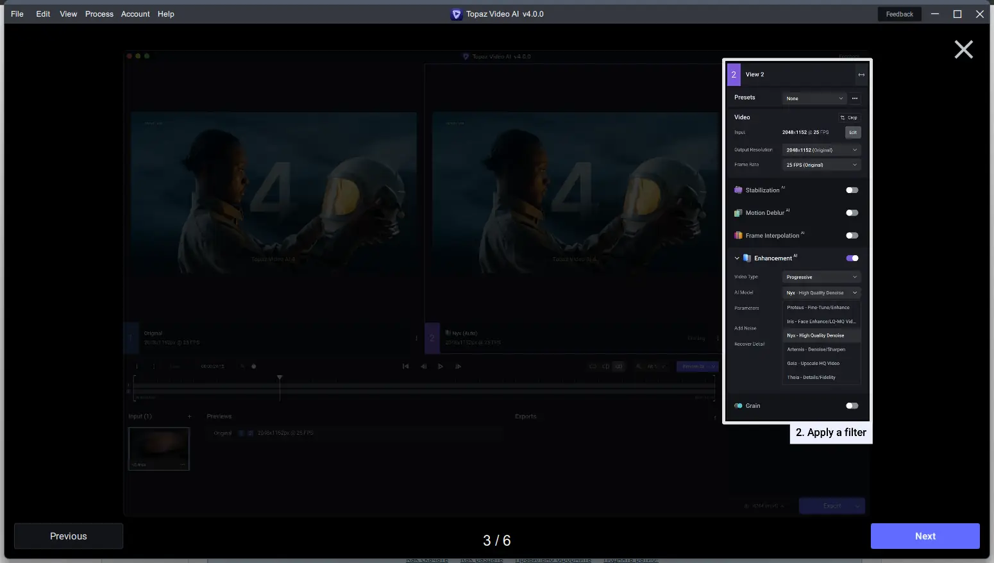Image resolution: width=994 pixels, height=563 pixels.
Task: Open the File menu
Action: coord(17,14)
